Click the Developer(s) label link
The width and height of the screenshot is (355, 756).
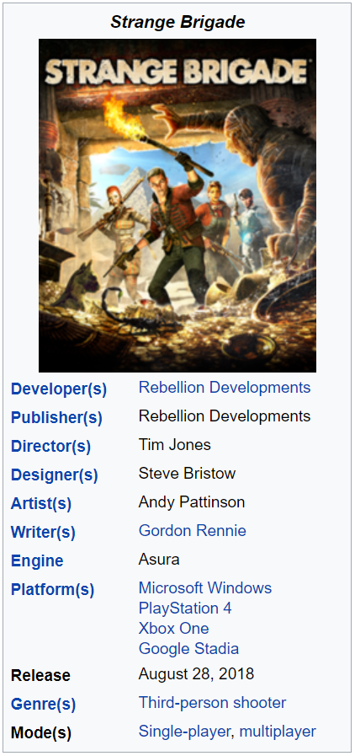(x=59, y=389)
